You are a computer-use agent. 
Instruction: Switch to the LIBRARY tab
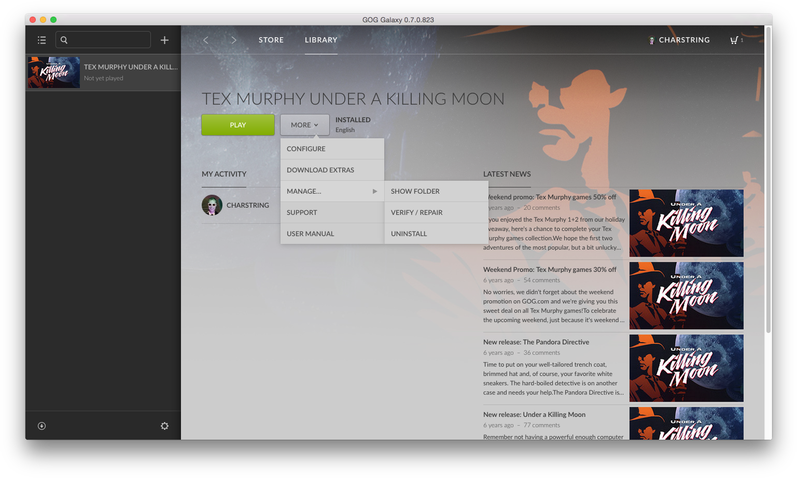[321, 40]
